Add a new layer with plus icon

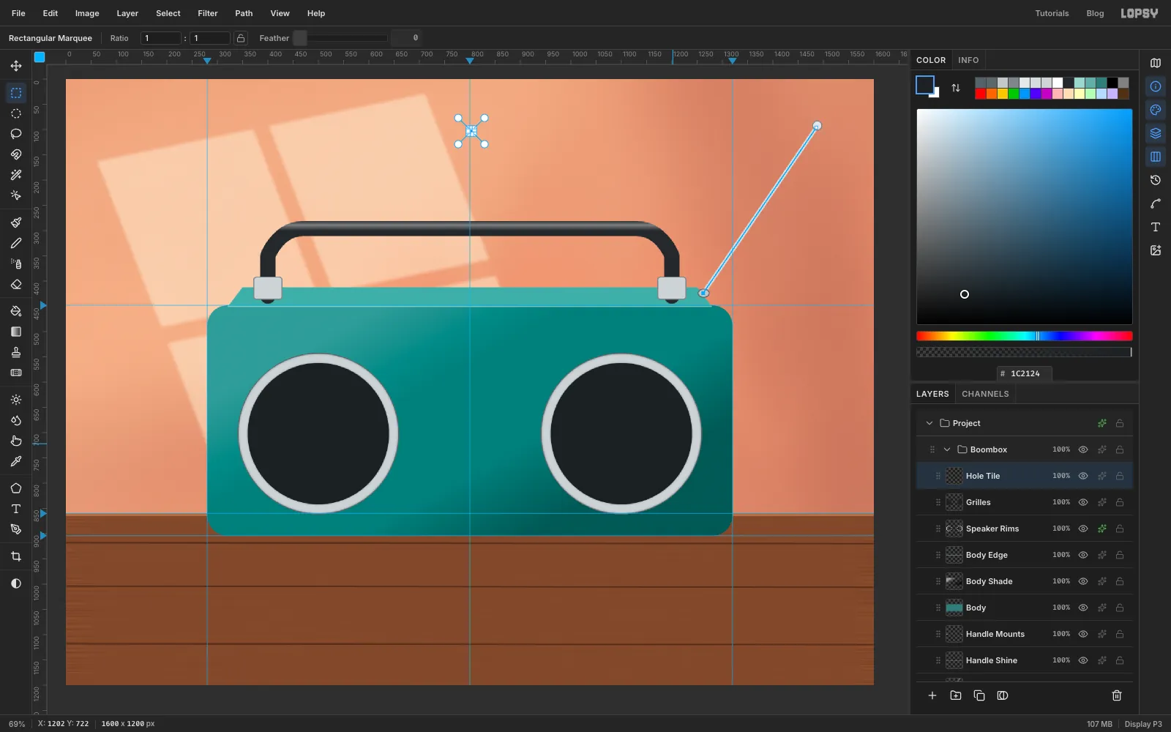coord(932,695)
